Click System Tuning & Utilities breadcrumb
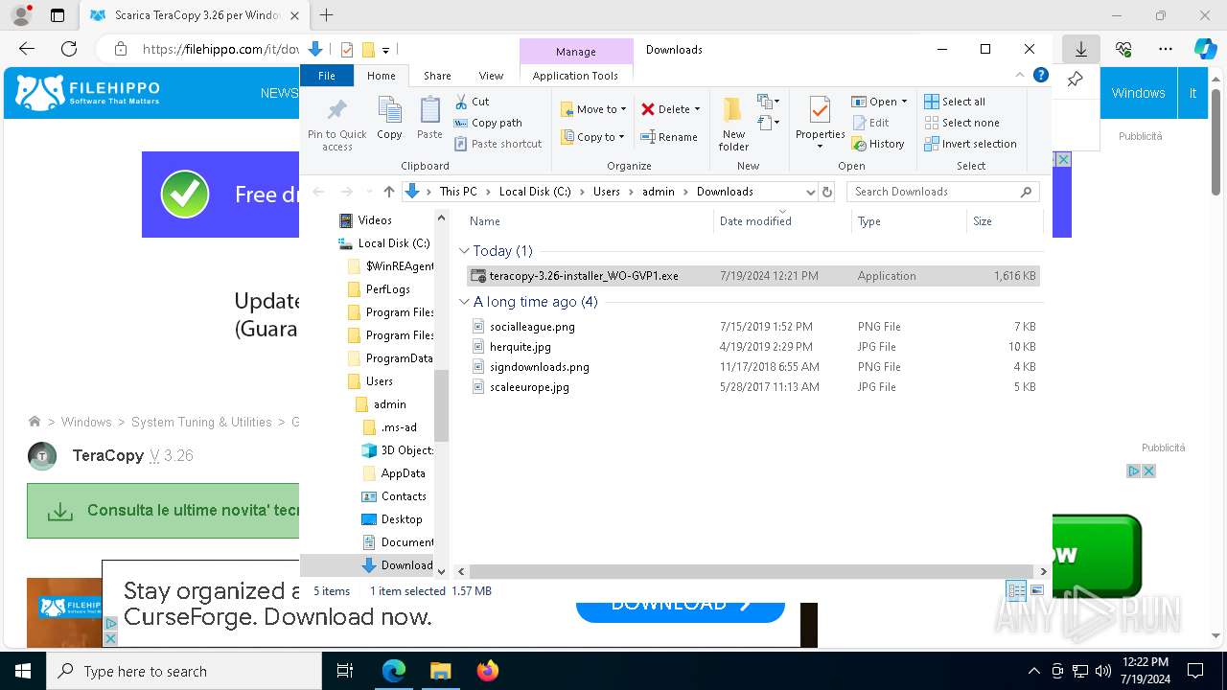Viewport: 1227px width, 690px height. pyautogui.click(x=201, y=422)
